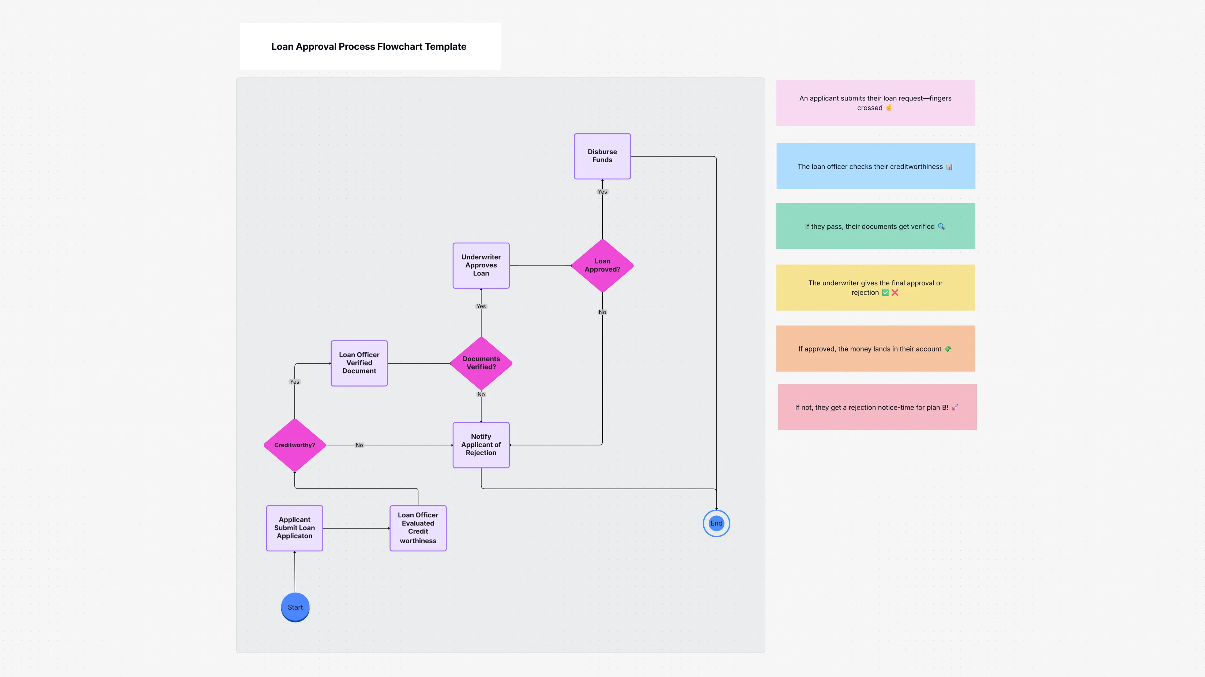Click the orange money lands sticky note
The image size is (1205, 677).
point(875,349)
